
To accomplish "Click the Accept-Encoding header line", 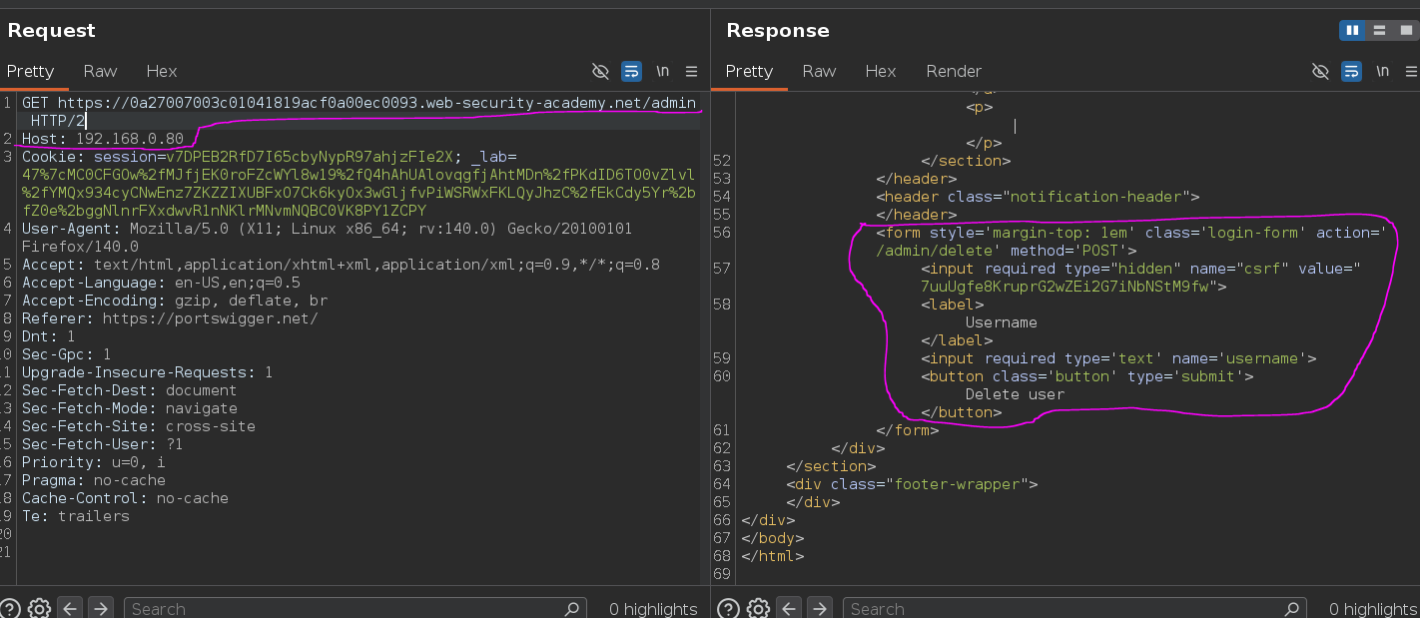I will point(175,301).
